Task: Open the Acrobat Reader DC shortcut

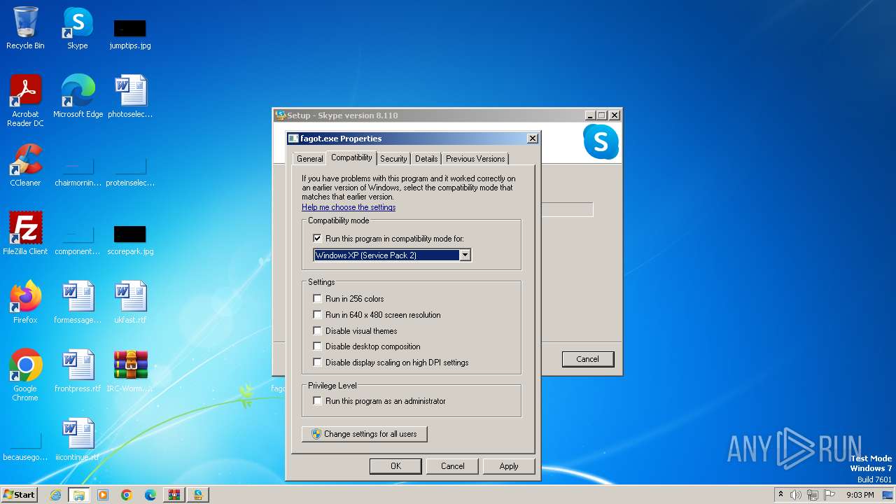Action: [x=25, y=100]
